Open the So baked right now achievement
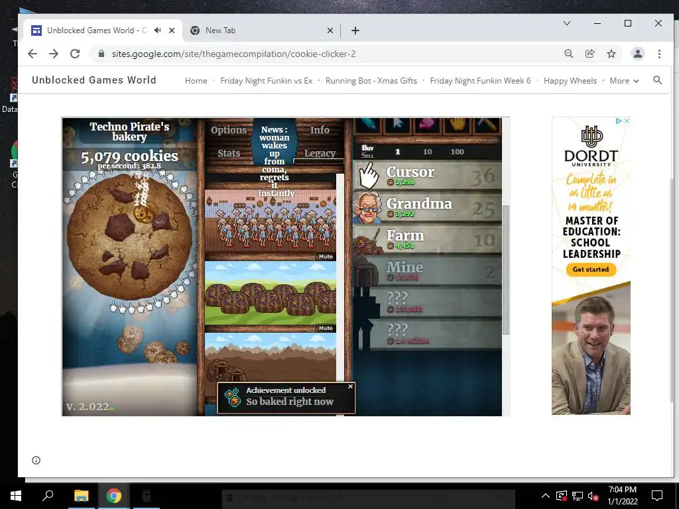679x509 pixels. (286, 398)
